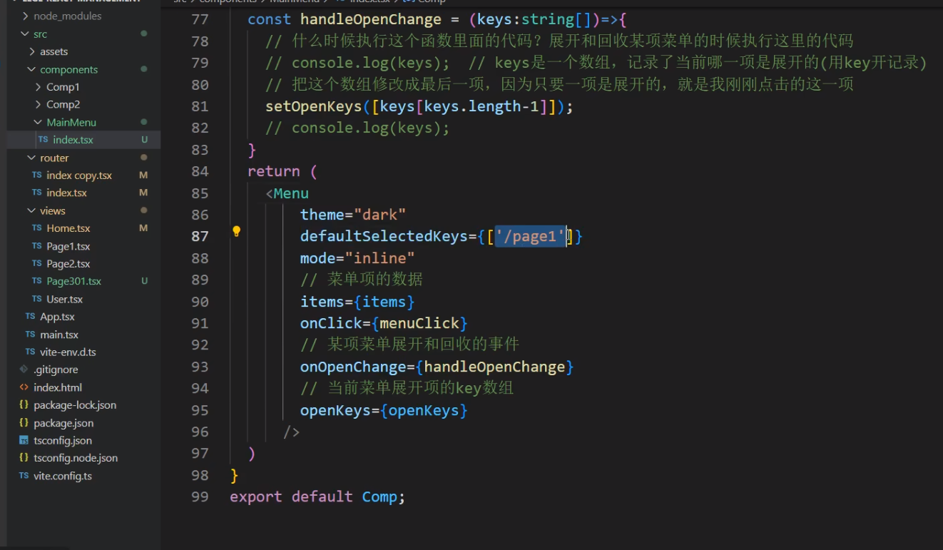
Task: Click the TS icon beside vite.config.ts
Action: [x=24, y=476]
